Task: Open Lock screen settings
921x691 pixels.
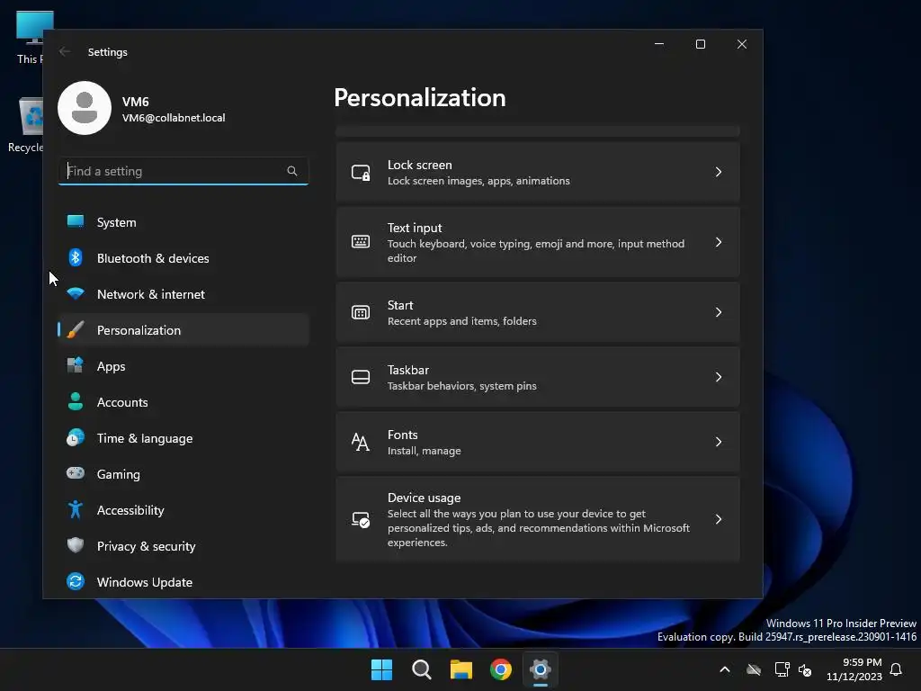Action: tap(538, 172)
